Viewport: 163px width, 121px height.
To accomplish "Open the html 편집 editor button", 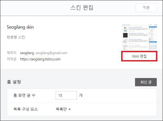I will pos(139,56).
